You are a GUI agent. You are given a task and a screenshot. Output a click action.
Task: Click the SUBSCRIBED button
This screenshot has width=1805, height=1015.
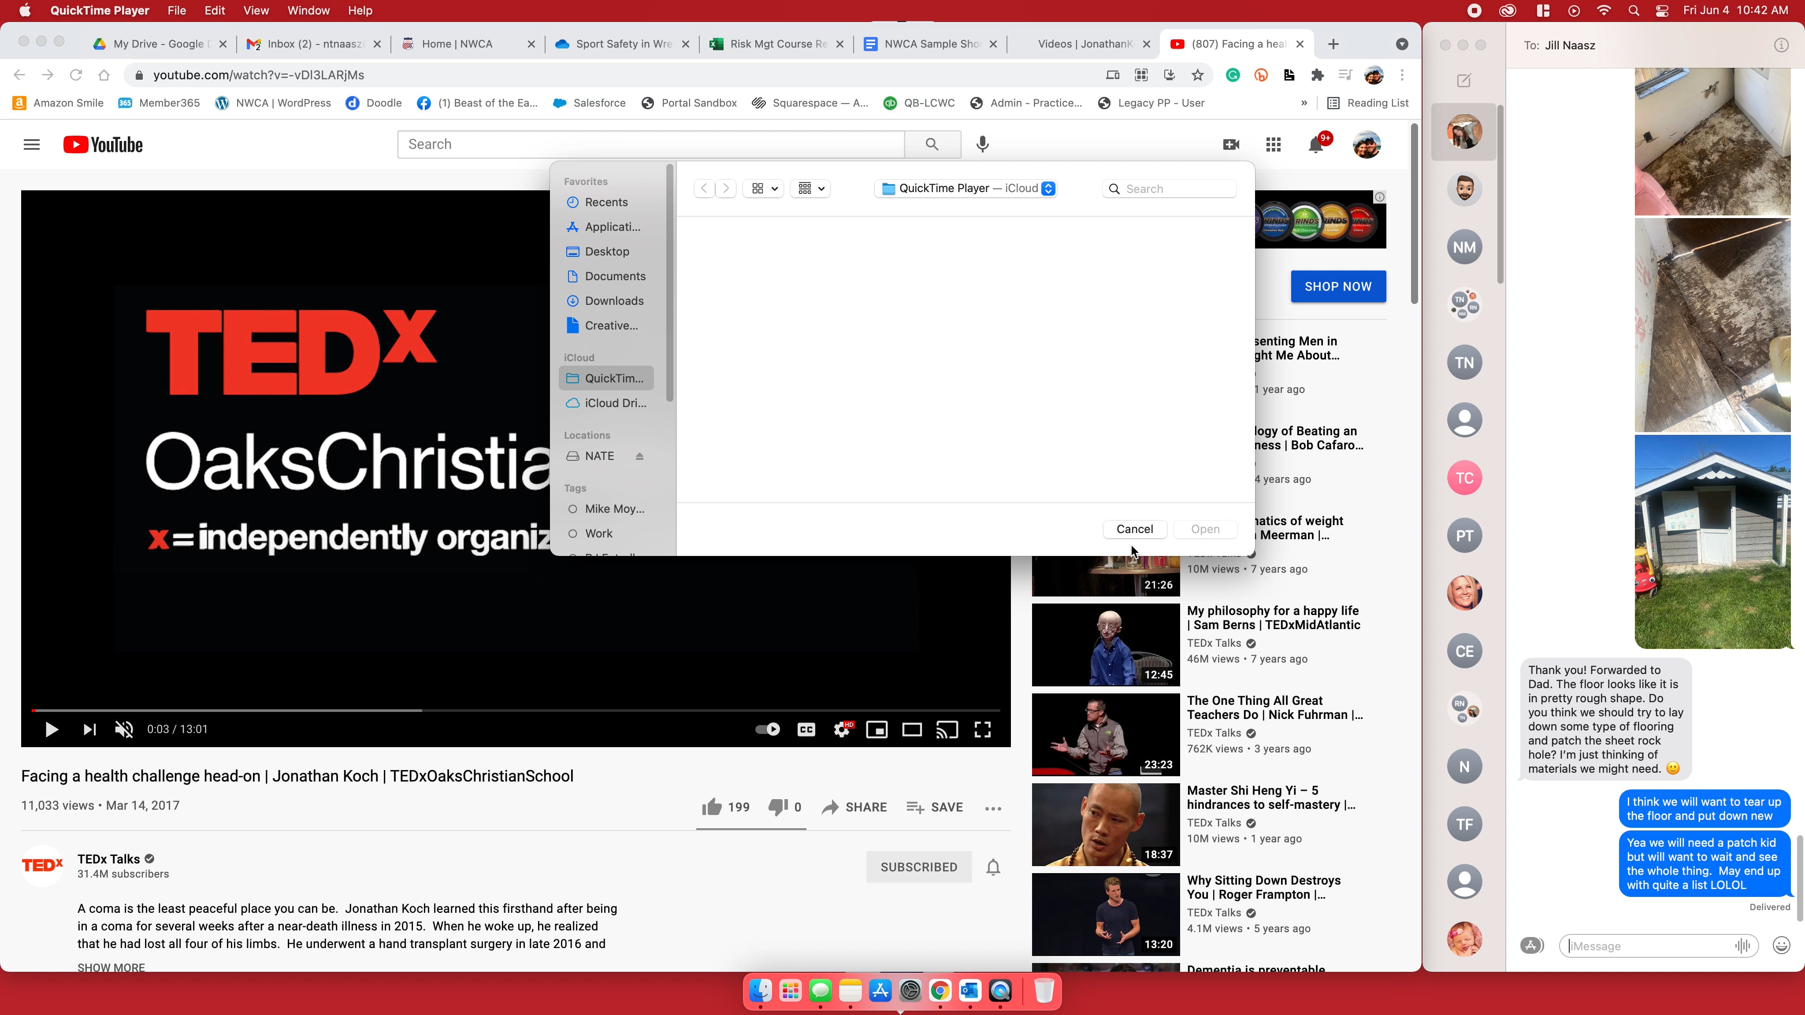coord(919,867)
